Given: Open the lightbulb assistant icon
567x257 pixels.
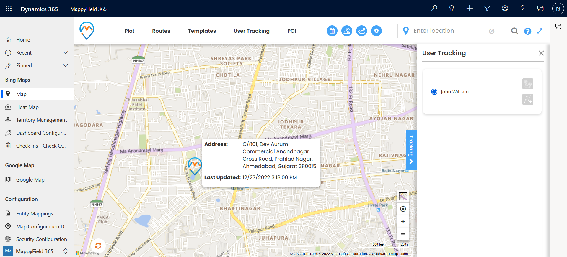Looking at the screenshot, I should tap(452, 9).
